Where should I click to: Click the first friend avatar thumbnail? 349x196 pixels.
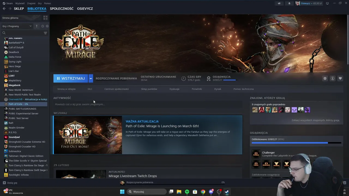point(255,110)
